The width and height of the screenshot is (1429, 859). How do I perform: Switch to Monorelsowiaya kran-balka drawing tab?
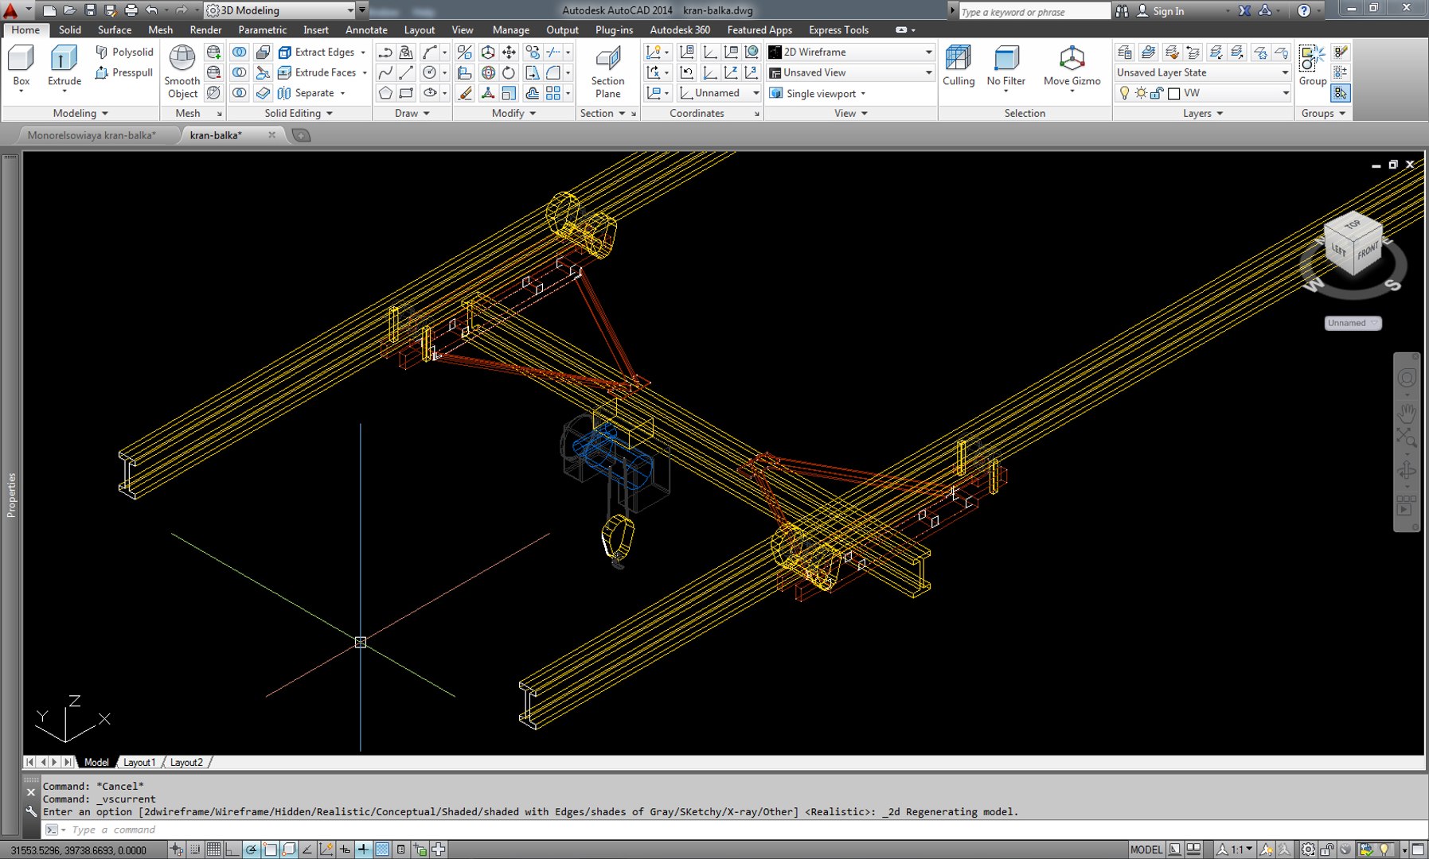pos(92,135)
